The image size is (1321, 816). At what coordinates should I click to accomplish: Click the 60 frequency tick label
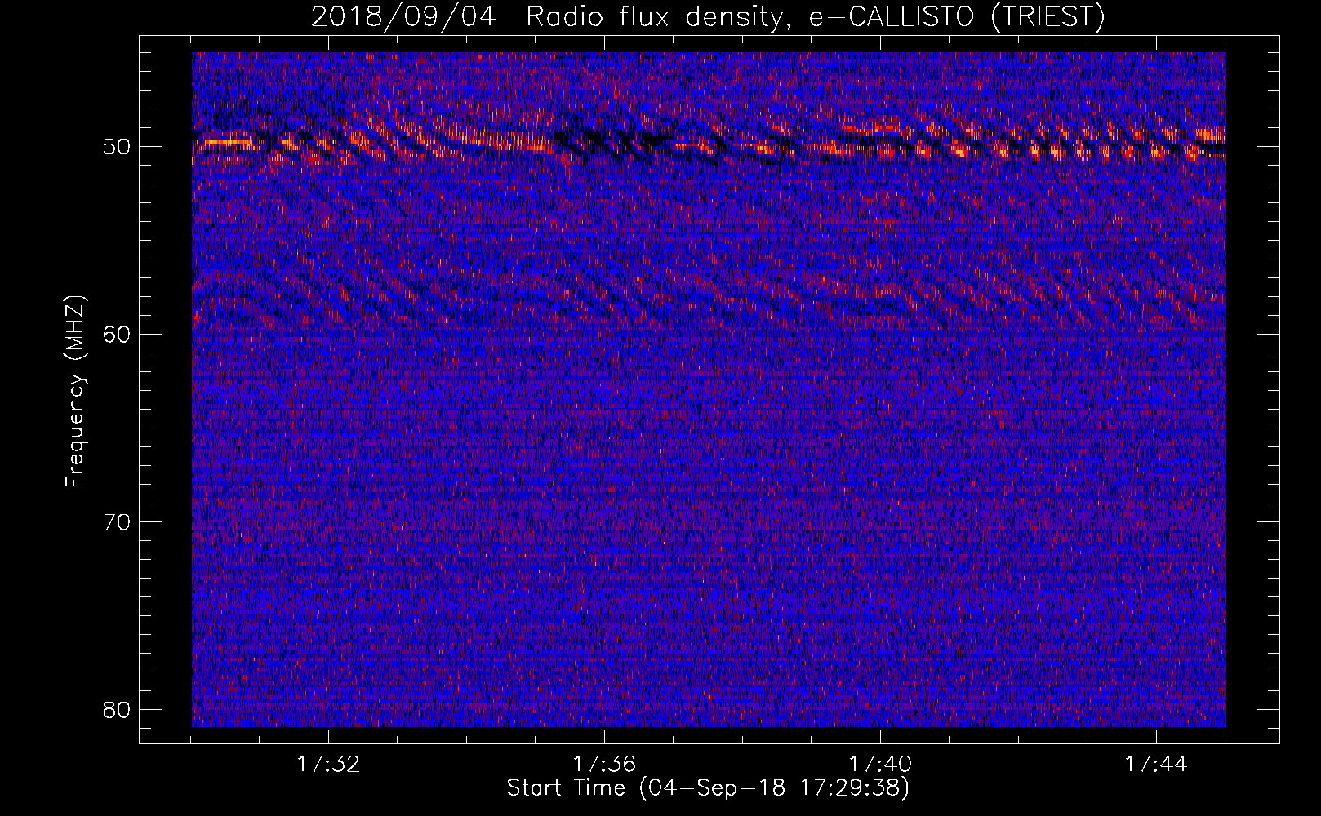[x=117, y=335]
